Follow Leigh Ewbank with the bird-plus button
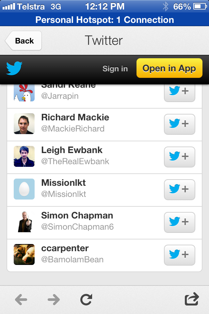 click(179, 157)
